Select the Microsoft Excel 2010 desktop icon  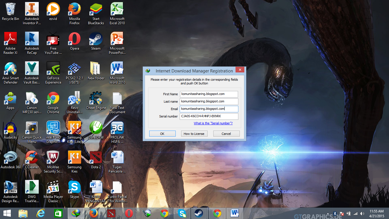(x=117, y=14)
